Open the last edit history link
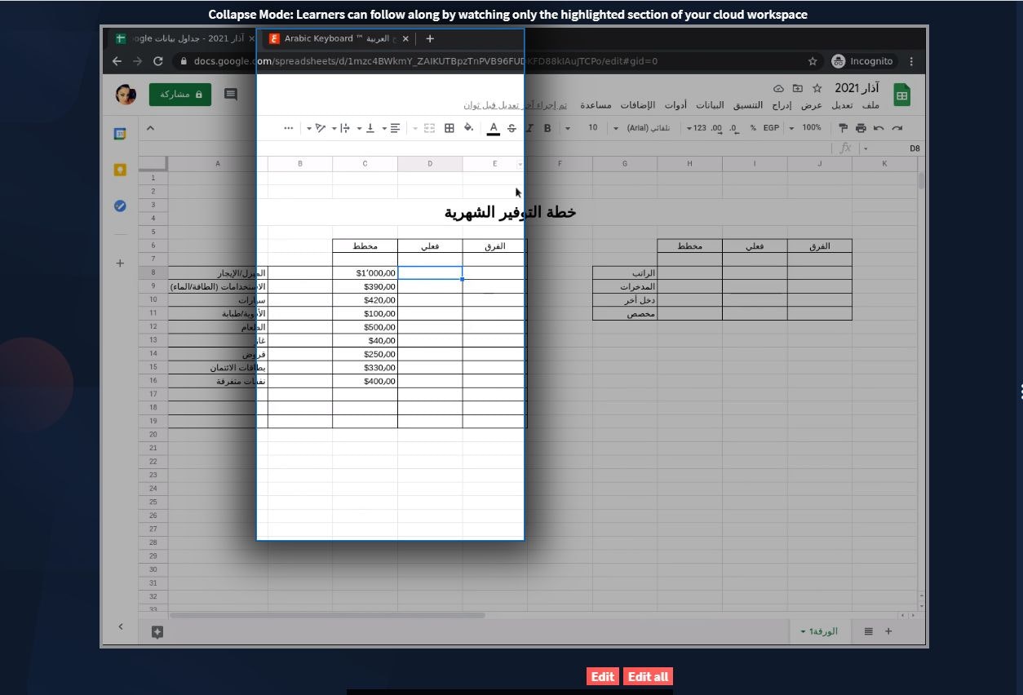The image size is (1023, 695). pos(516,105)
